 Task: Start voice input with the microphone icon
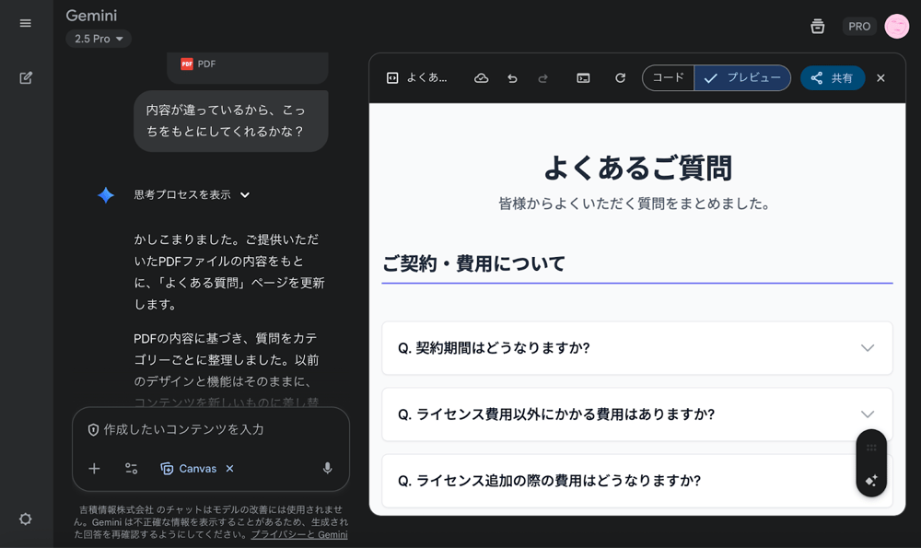(327, 469)
